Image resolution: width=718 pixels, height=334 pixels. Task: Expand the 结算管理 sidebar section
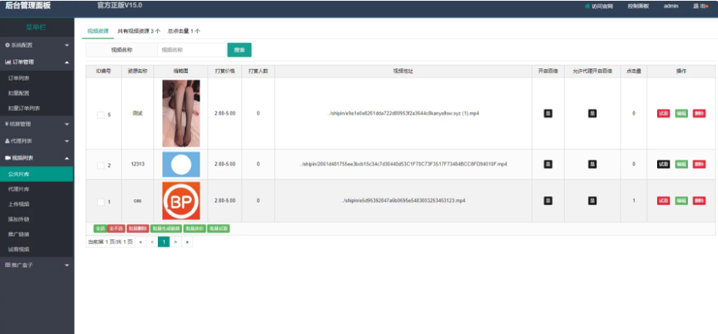(x=37, y=124)
